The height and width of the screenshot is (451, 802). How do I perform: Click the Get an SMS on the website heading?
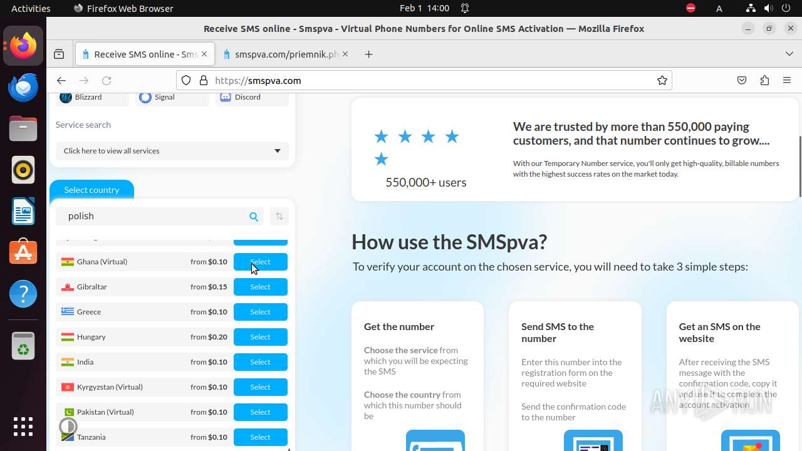click(x=719, y=333)
